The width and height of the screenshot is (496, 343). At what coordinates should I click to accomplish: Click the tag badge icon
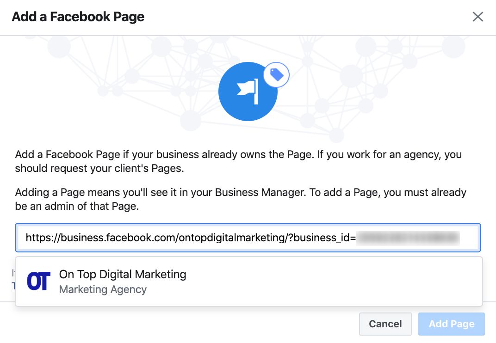[277, 75]
